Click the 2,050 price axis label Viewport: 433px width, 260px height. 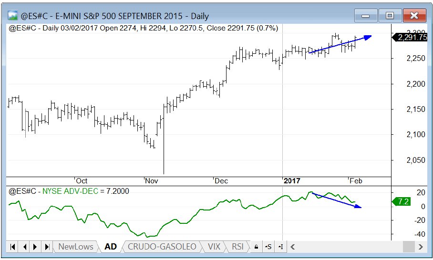coord(416,160)
